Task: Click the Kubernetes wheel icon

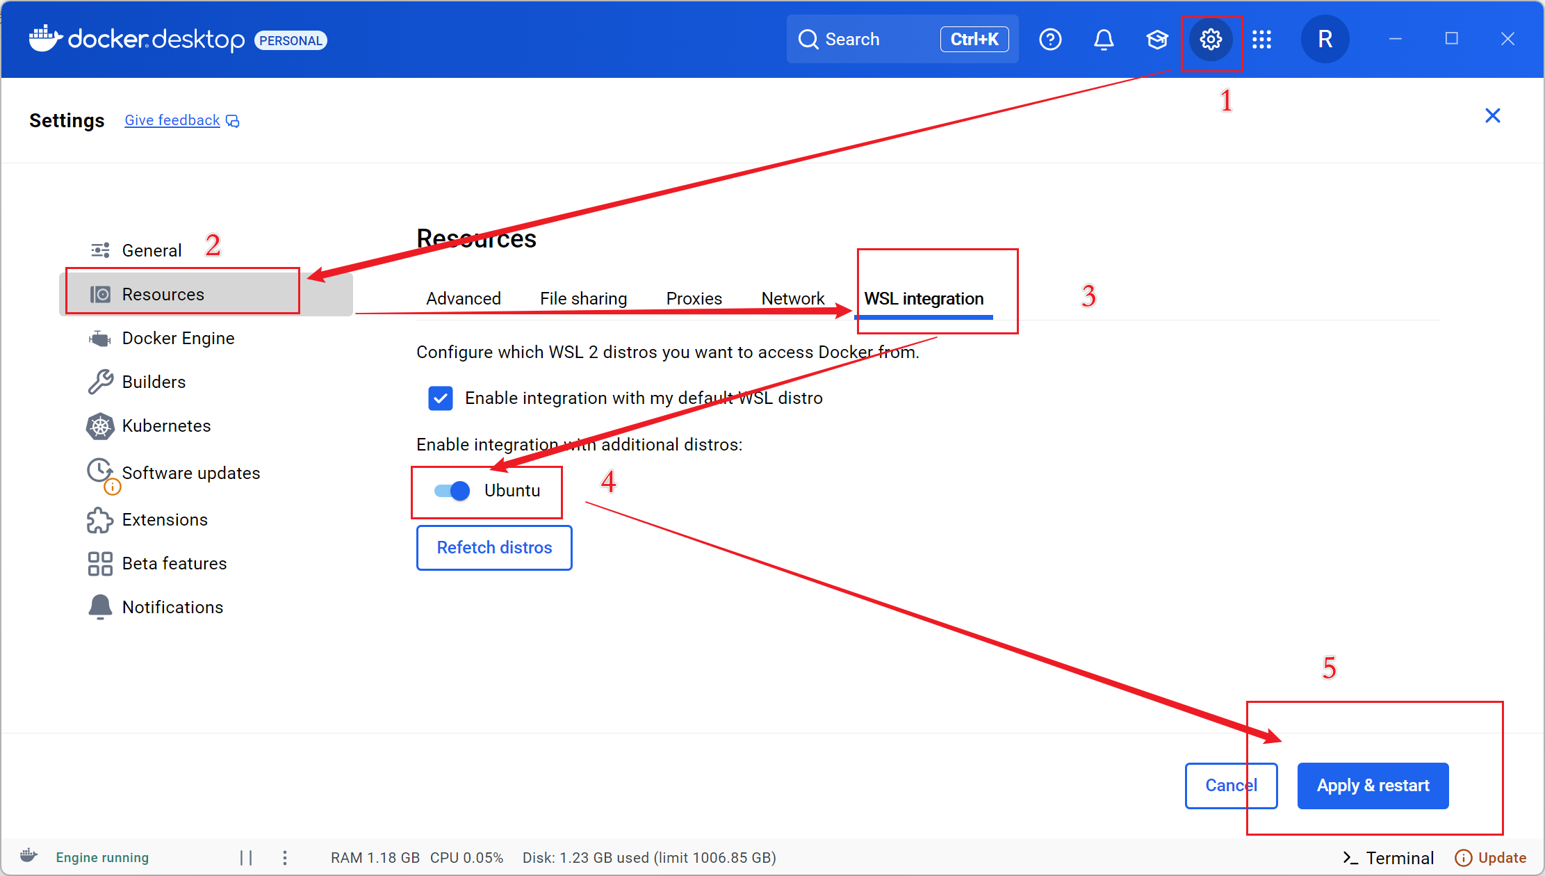Action: [x=100, y=426]
